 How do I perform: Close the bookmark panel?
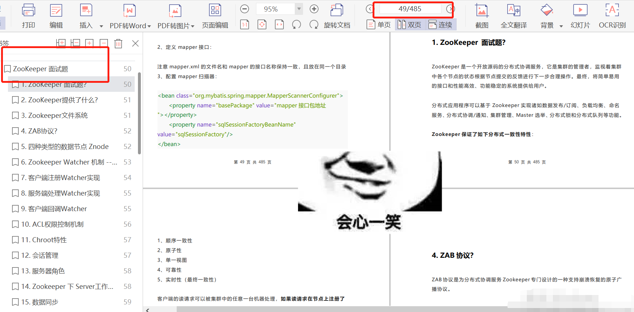coord(135,43)
